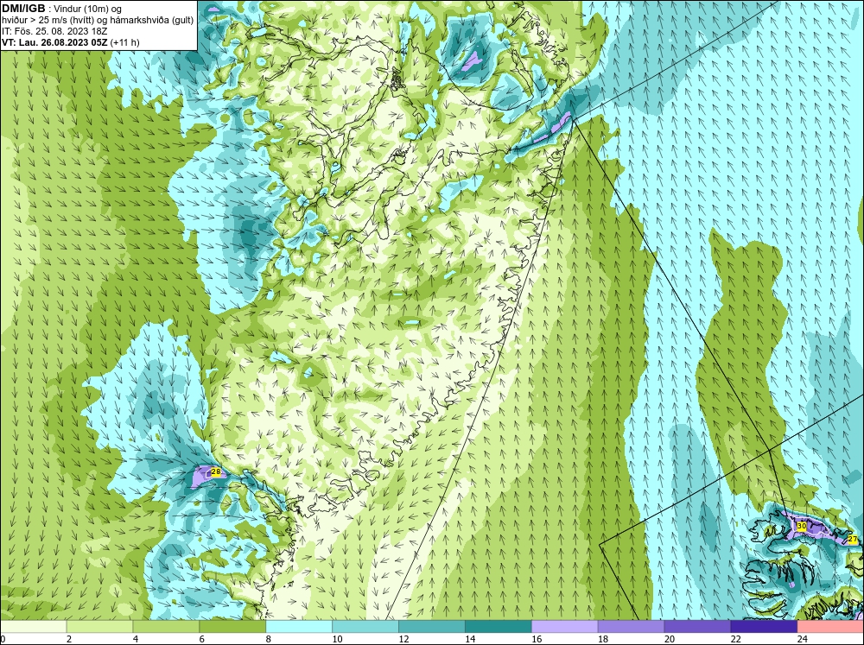Click the legend scale number 22
Screen dimensions: 864x645
[x=735, y=639]
